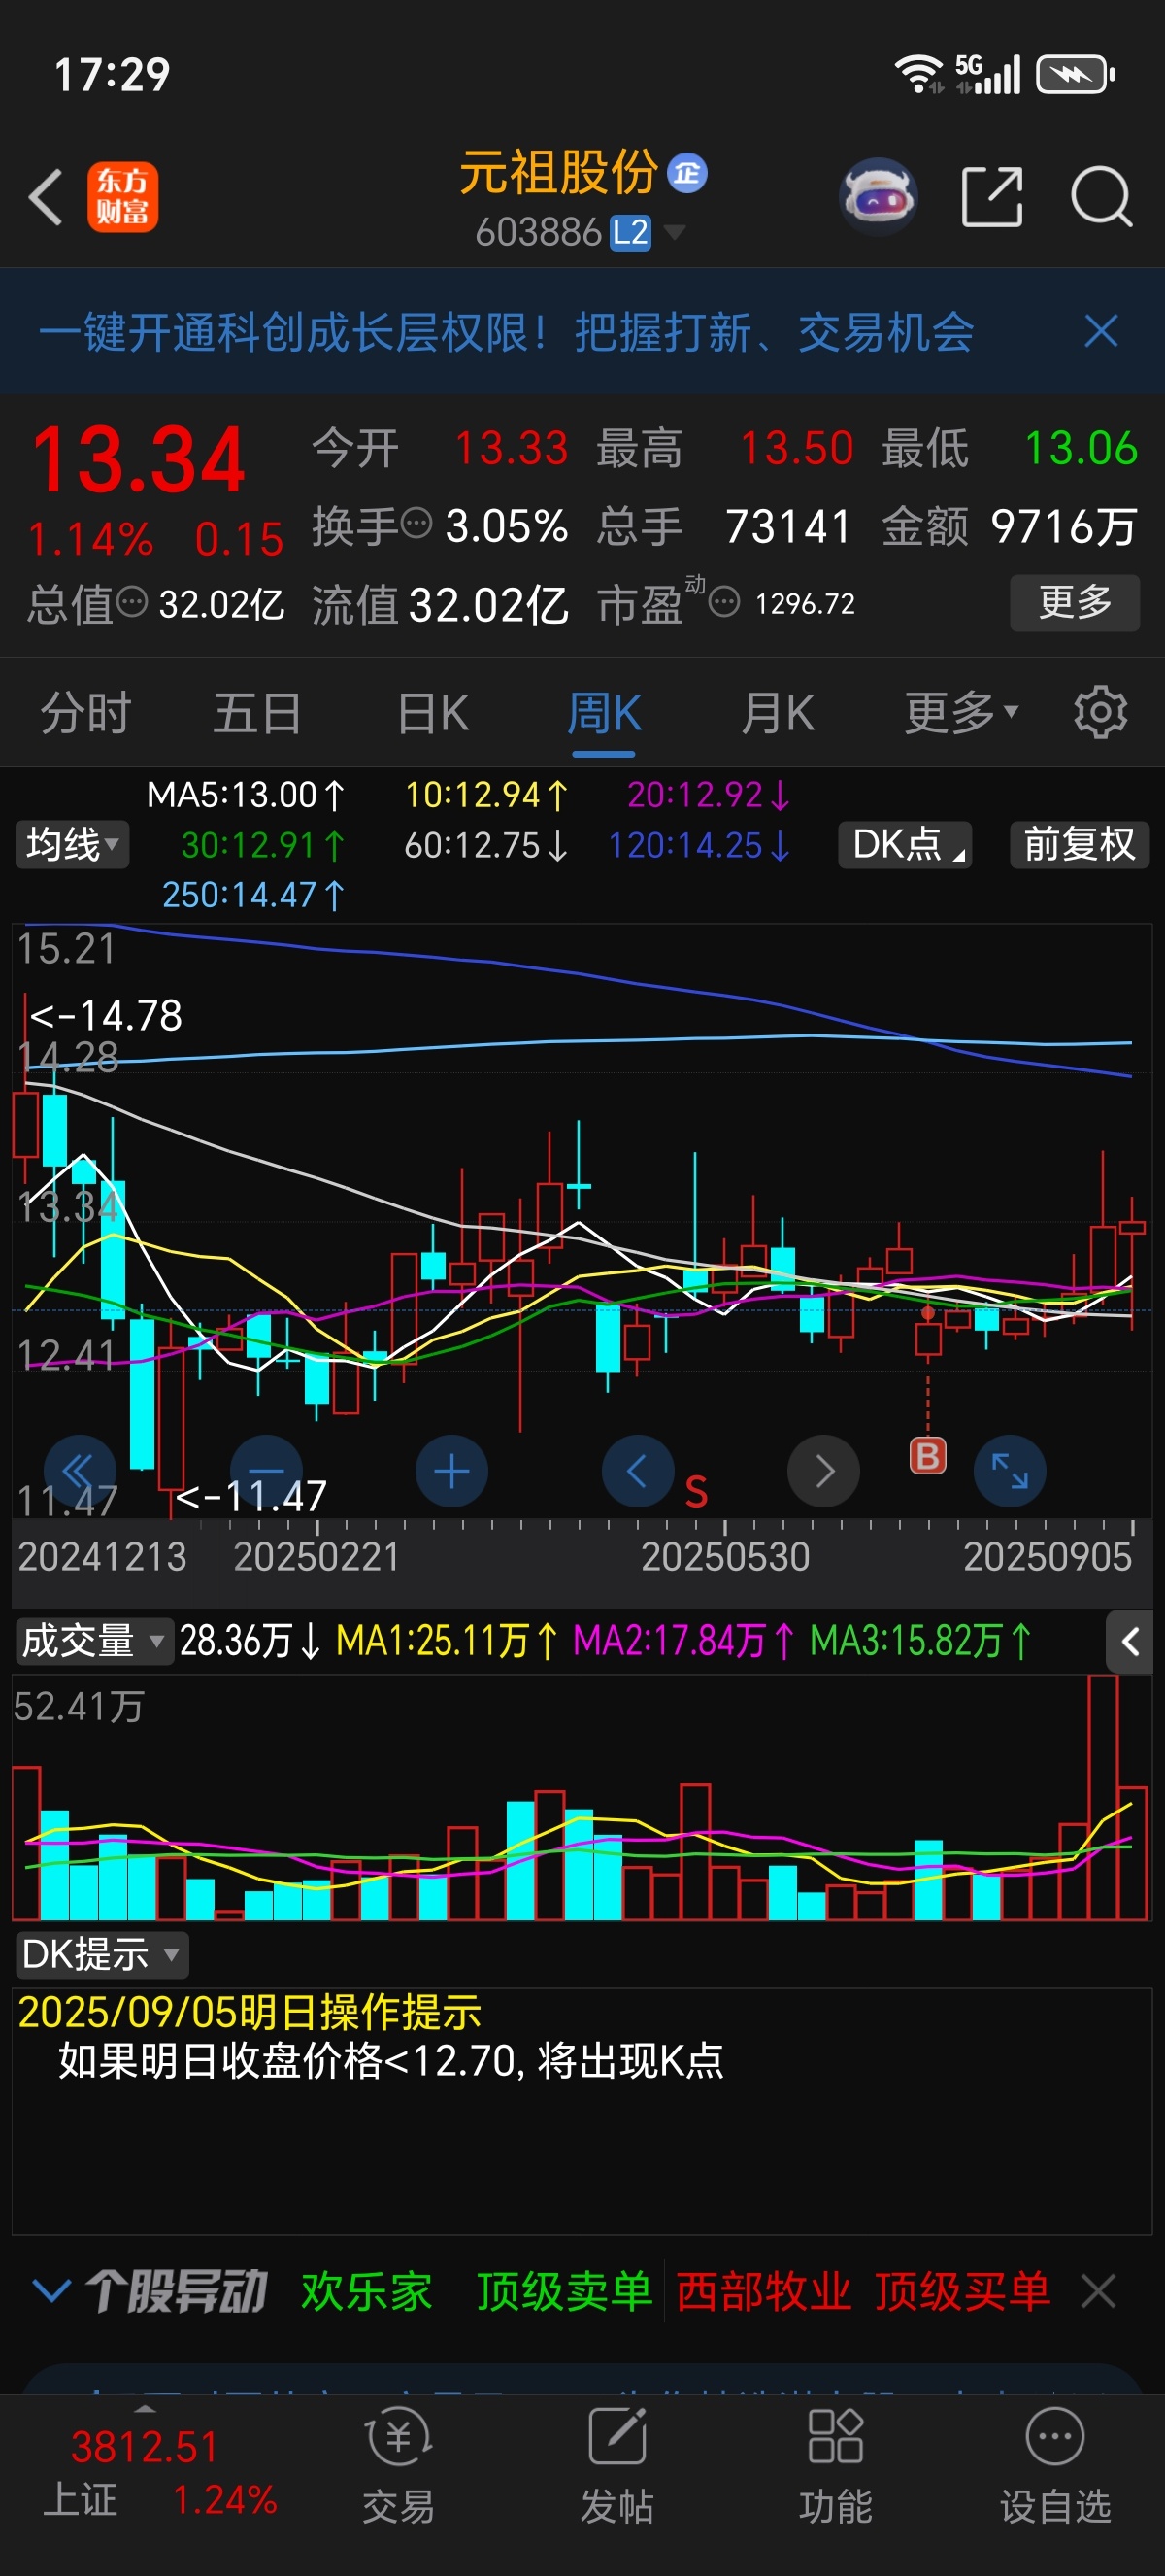Open the chart settings gear
Viewport: 1165px width, 2576px height.
(x=1100, y=712)
